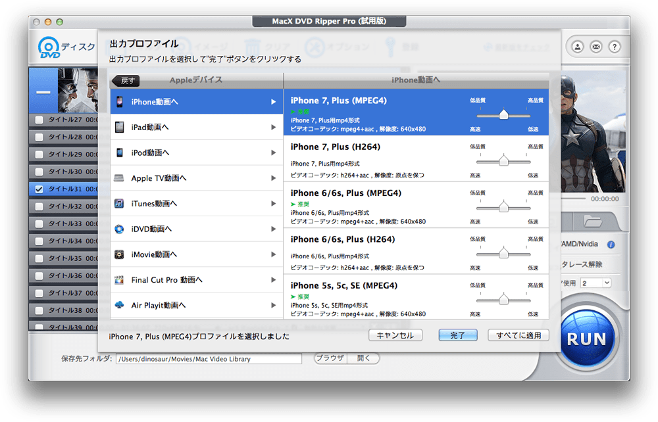
Task: Expand the iMovie動画へ arrow
Action: click(273, 254)
